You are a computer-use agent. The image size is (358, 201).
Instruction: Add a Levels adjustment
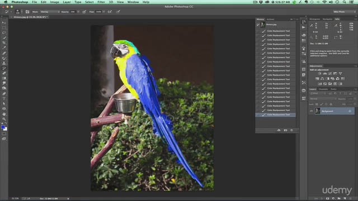tap(324, 73)
